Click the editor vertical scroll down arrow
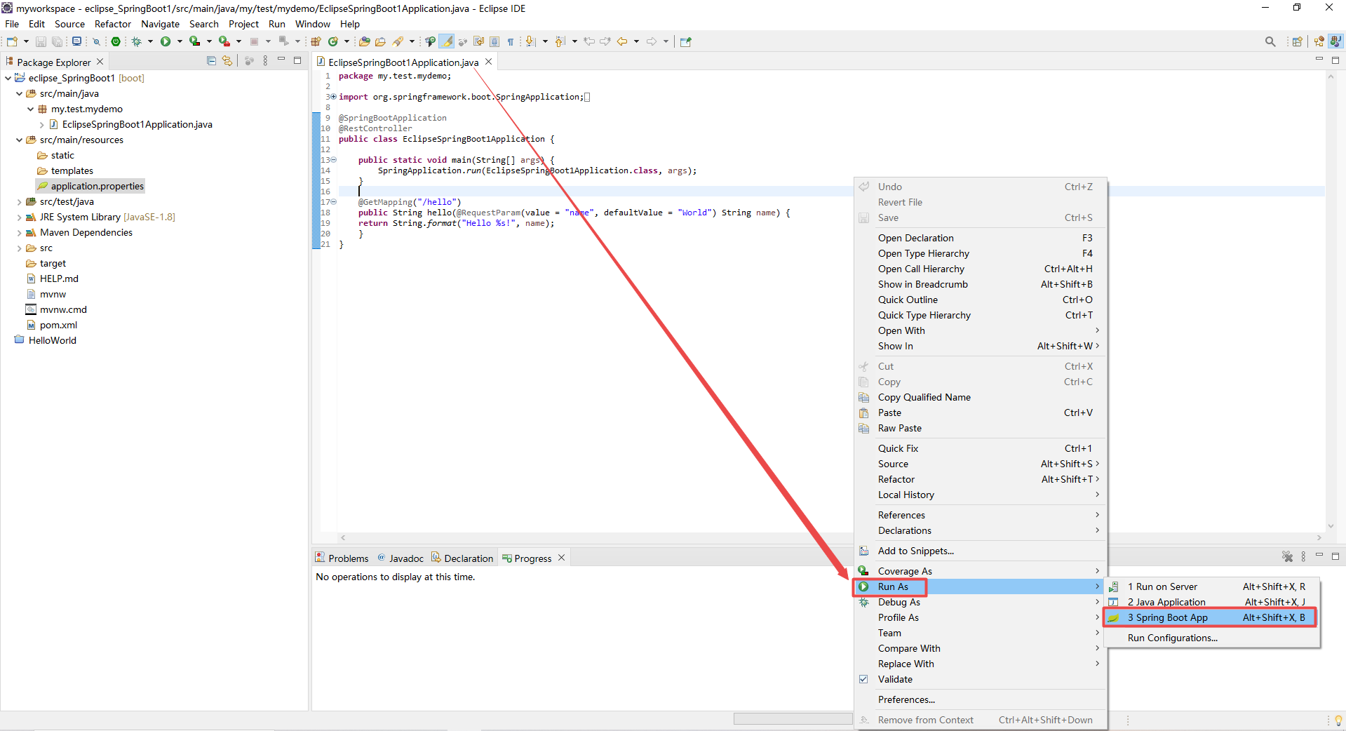The width and height of the screenshot is (1346, 731). click(x=1331, y=526)
